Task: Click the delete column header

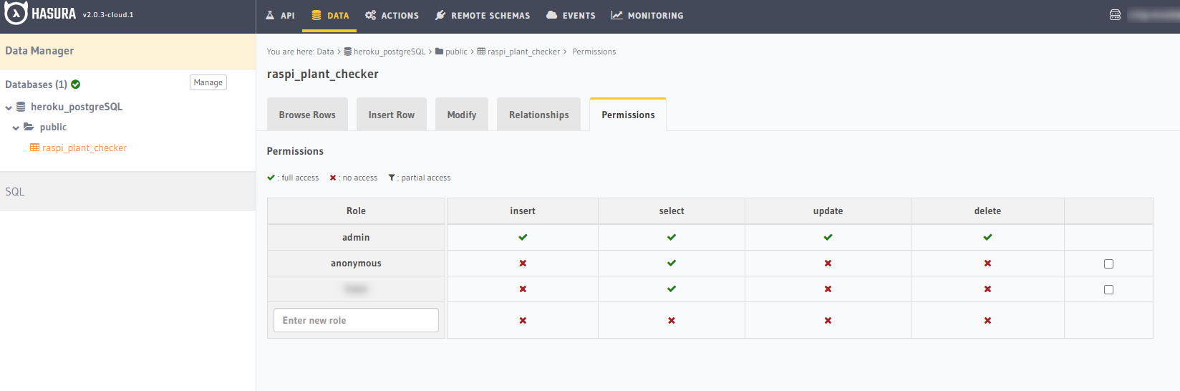Action: point(987,211)
